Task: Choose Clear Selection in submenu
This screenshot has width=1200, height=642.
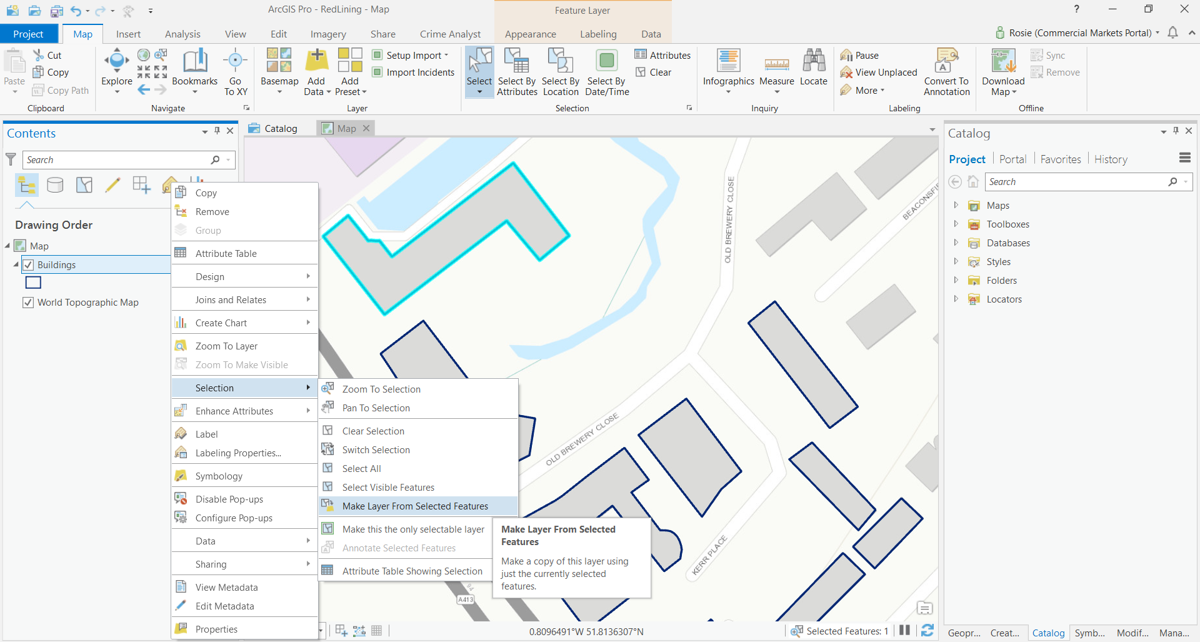Action: pyautogui.click(x=418, y=431)
